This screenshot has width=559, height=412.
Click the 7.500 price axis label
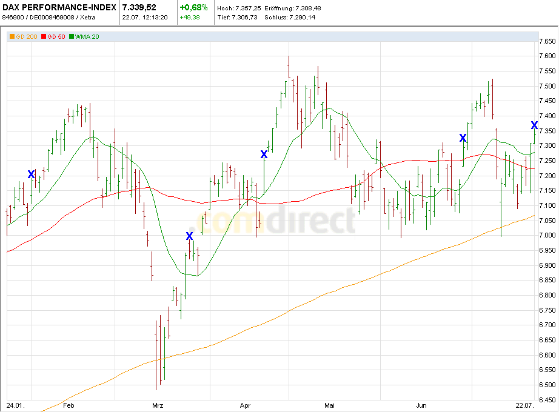(547, 86)
